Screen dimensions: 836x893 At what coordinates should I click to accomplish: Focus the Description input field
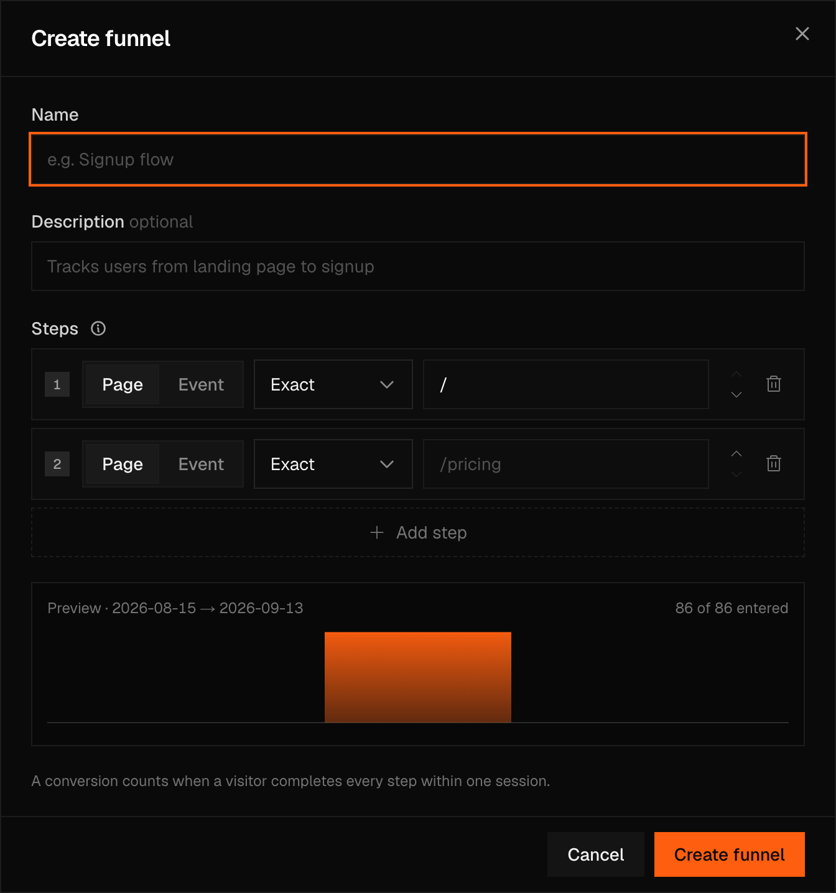pyautogui.click(x=418, y=266)
